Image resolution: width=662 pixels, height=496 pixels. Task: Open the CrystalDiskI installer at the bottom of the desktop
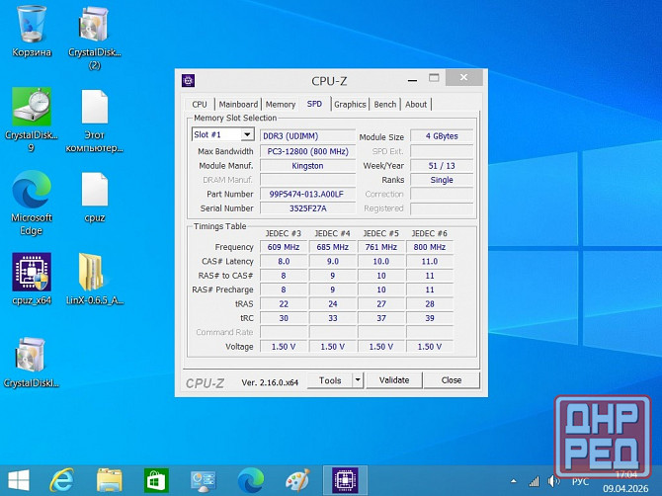click(32, 362)
